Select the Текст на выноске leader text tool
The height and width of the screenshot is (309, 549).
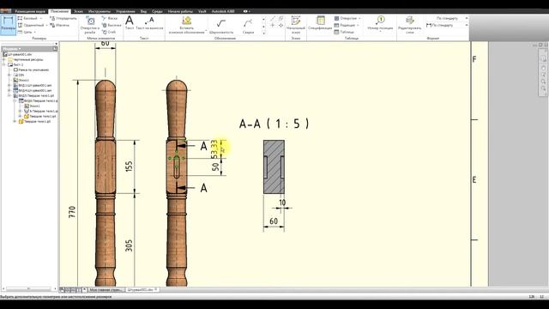point(149,22)
